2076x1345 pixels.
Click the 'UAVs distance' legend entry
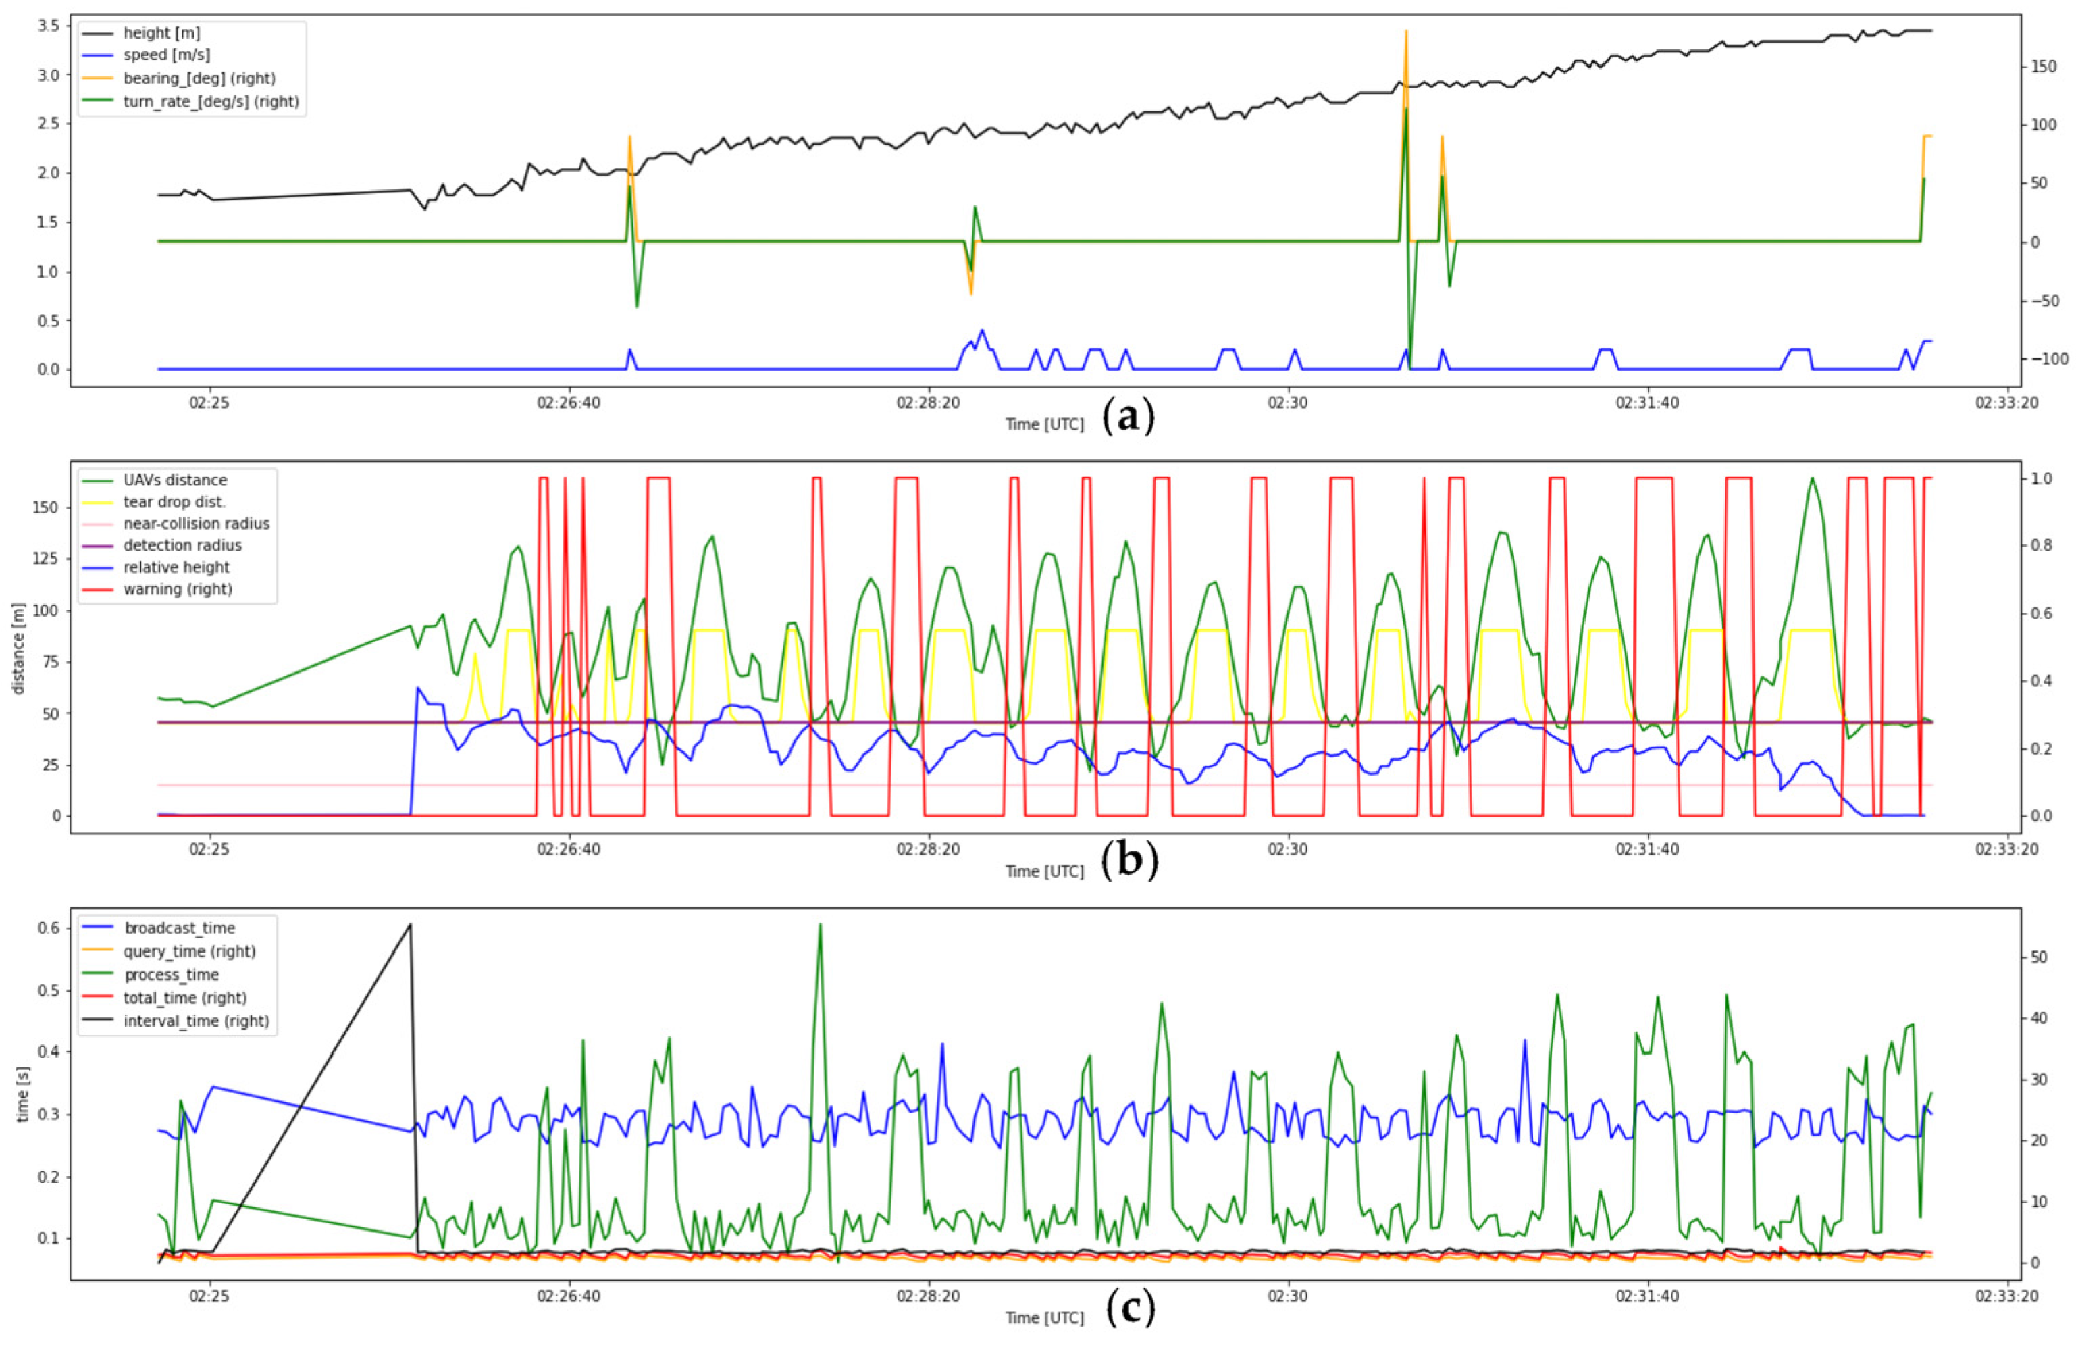[x=176, y=480]
